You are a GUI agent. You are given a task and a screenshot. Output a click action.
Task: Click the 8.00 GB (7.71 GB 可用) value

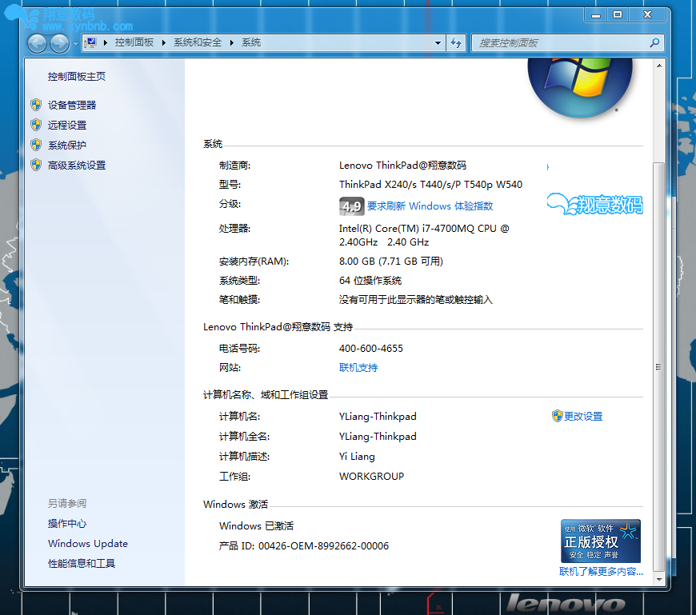(x=391, y=261)
